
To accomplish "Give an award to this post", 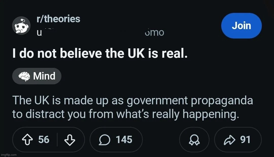I will tap(194, 140).
